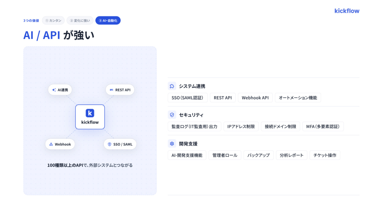Click the 監査ログ（IT監査用）出力 tag
Viewport: 383px width, 215px height.
coord(194,126)
